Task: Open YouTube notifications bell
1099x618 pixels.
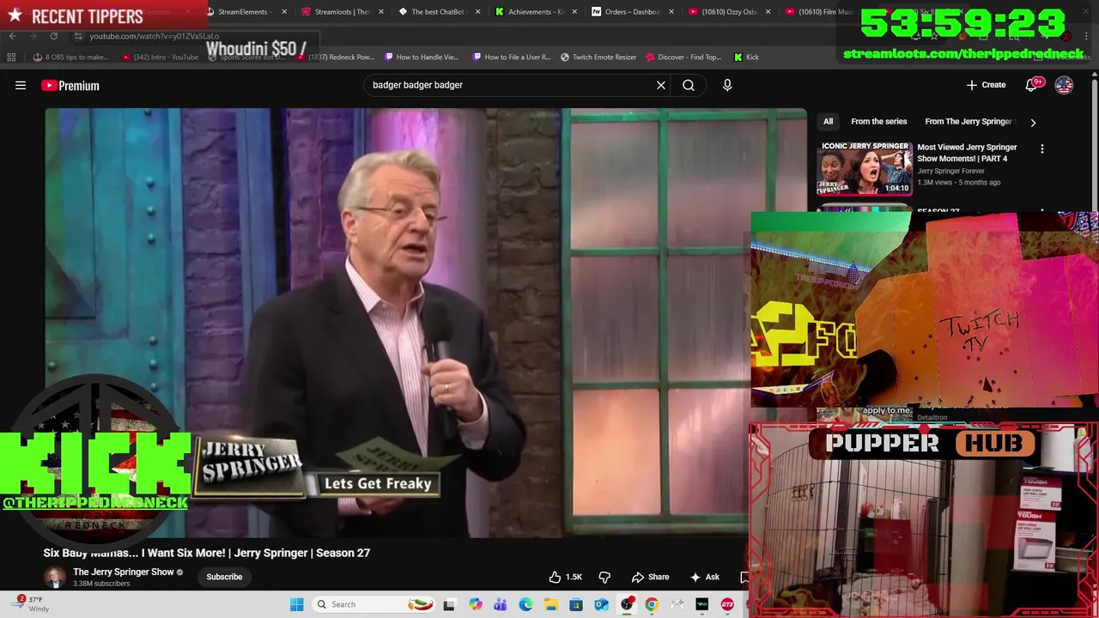Action: 1031,85
